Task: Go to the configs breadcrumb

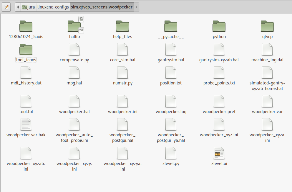Action: point(62,7)
